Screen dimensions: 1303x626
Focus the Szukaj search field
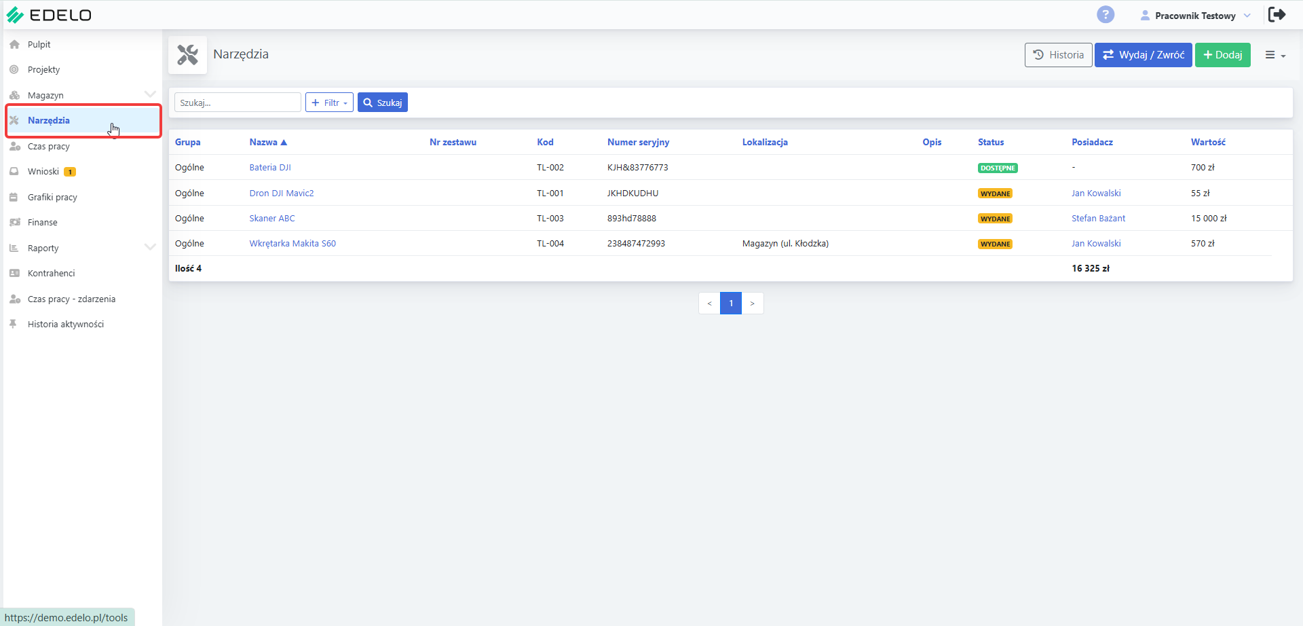click(238, 103)
